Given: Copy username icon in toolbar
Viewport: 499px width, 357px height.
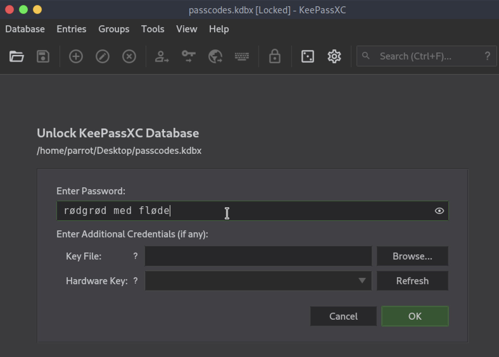Looking at the screenshot, I should [162, 57].
